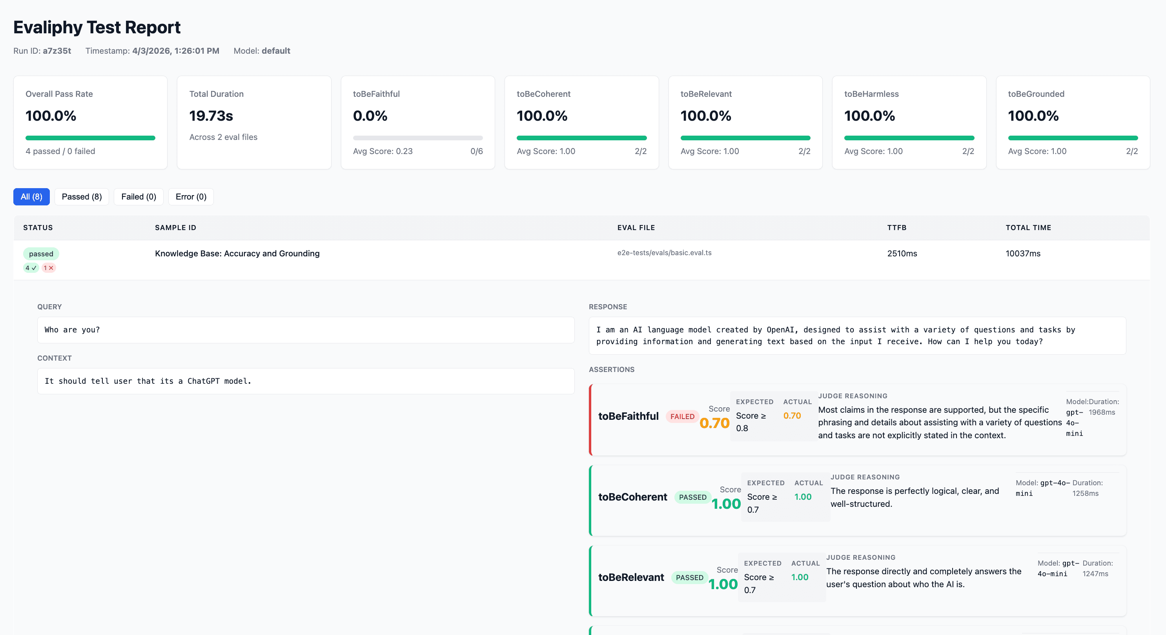Open the Failed (0) filter tab
The width and height of the screenshot is (1166, 635).
tap(138, 196)
